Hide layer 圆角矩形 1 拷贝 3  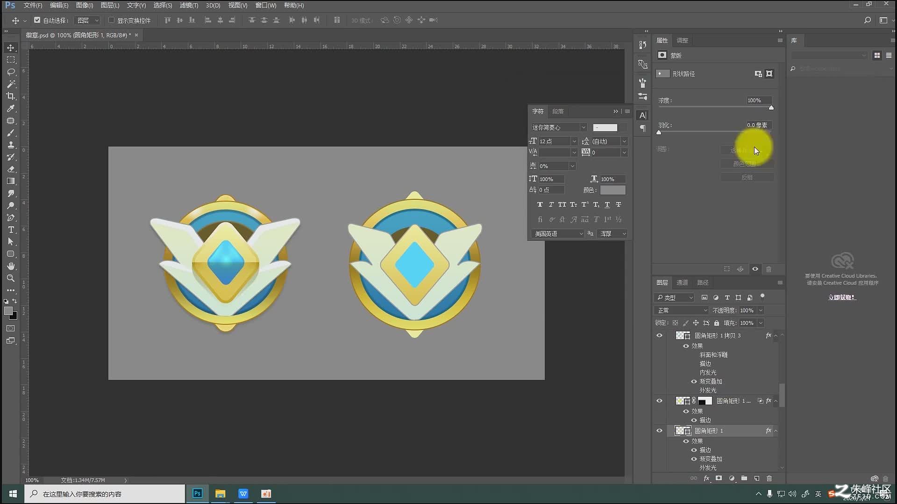coord(659,336)
